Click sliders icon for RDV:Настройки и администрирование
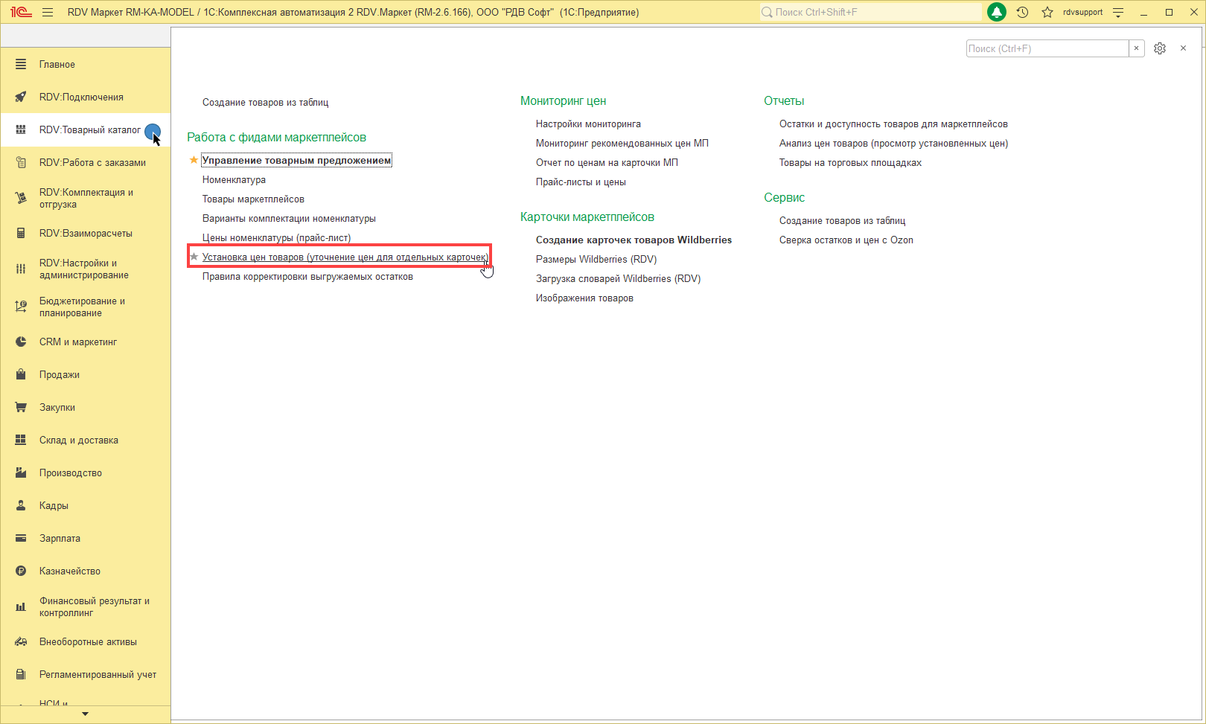 coord(21,269)
